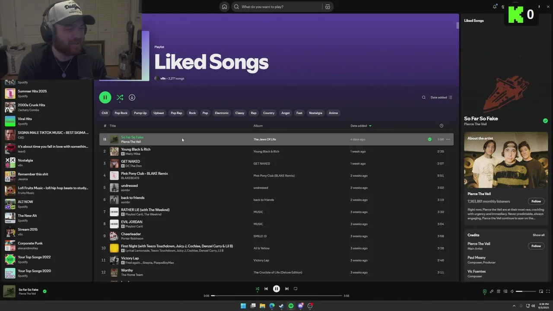Open the notifications bell icon
Image resolution: width=553 pixels, height=311 pixels.
tap(495, 6)
